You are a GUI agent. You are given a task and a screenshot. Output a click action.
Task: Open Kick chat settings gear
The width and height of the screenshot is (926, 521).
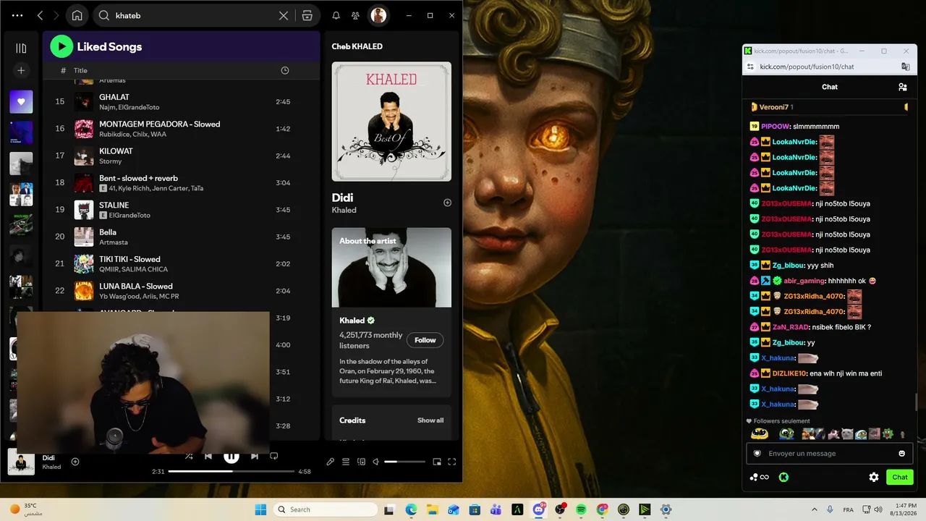[874, 477]
